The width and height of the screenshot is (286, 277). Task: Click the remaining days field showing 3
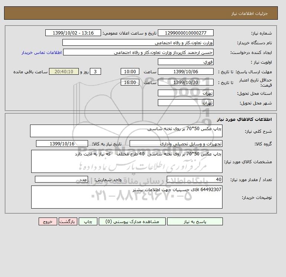(95, 72)
